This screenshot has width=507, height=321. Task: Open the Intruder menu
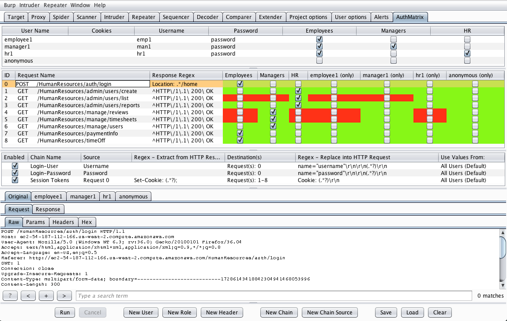pyautogui.click(x=30, y=5)
